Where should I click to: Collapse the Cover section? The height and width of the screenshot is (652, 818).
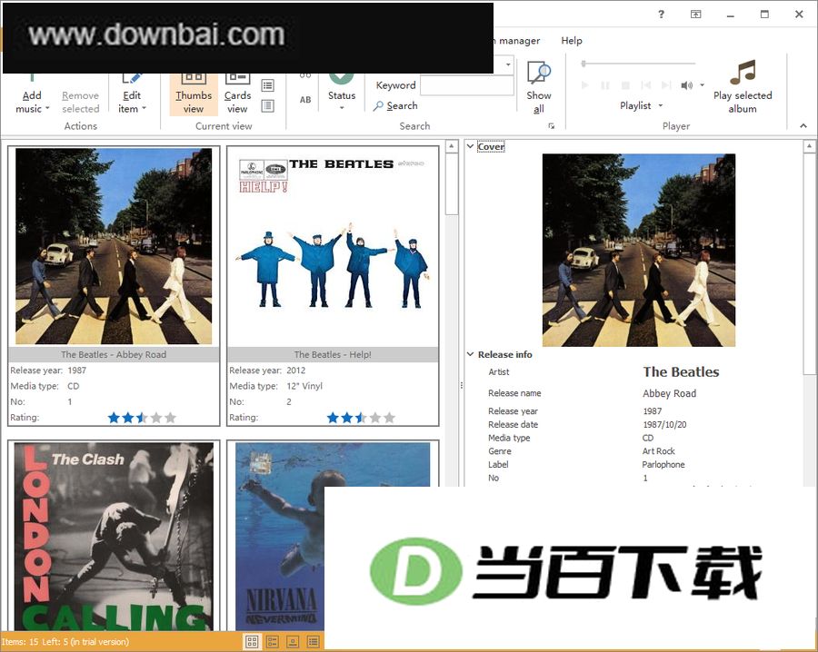pyautogui.click(x=470, y=146)
